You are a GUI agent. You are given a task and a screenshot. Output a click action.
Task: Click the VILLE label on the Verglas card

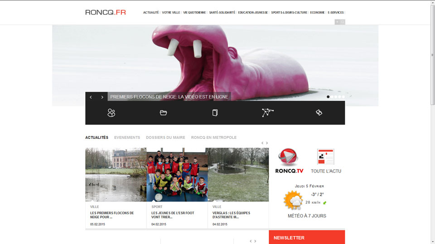(217, 206)
